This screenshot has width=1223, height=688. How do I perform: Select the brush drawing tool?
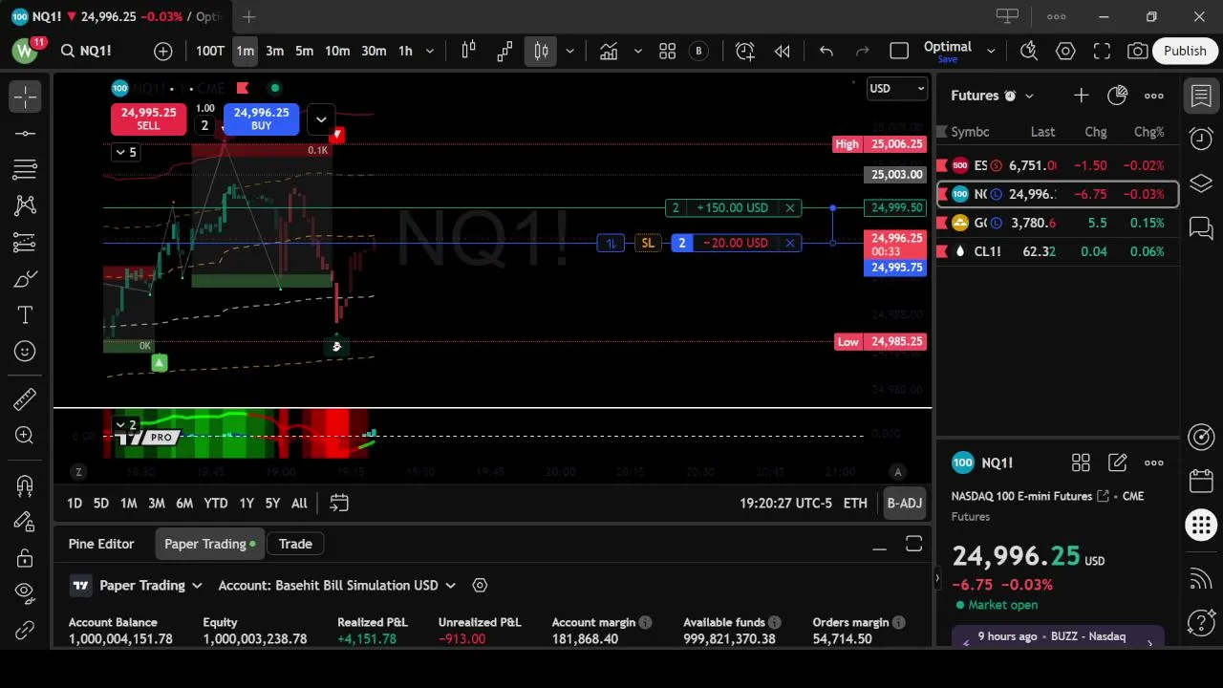(x=25, y=279)
